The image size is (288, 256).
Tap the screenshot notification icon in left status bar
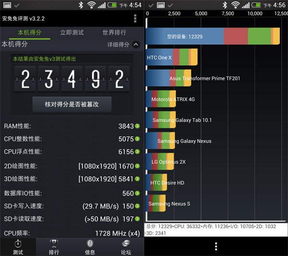[x=7, y=5]
